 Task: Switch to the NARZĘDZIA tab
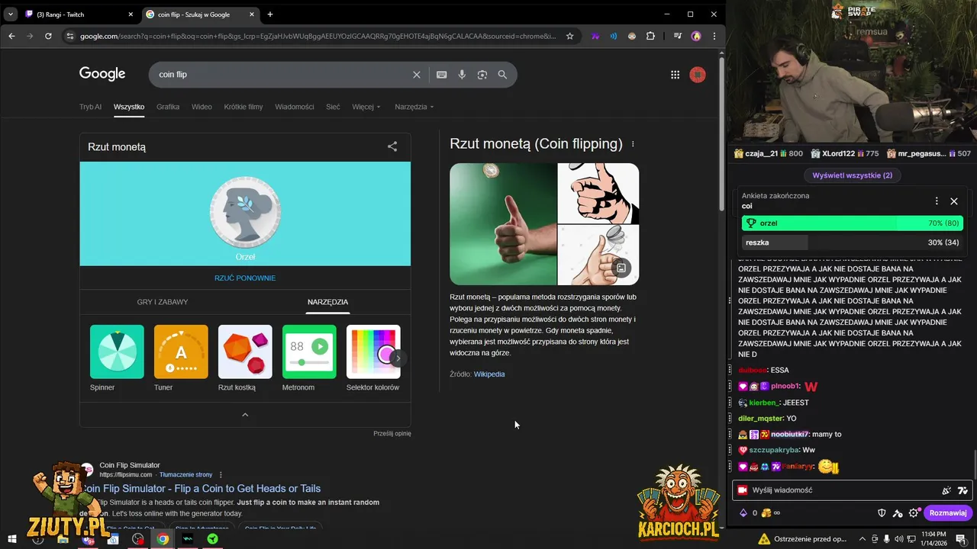pyautogui.click(x=327, y=302)
